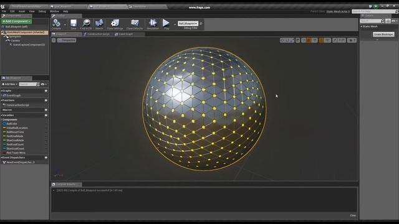The image size is (399, 224).
Task: Collapse the Variables section
Action: 1,115
